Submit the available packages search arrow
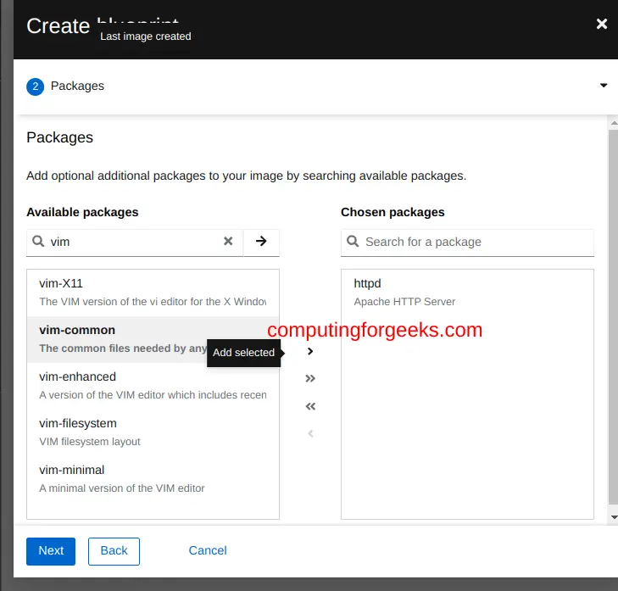This screenshot has width=618, height=591. click(x=261, y=242)
